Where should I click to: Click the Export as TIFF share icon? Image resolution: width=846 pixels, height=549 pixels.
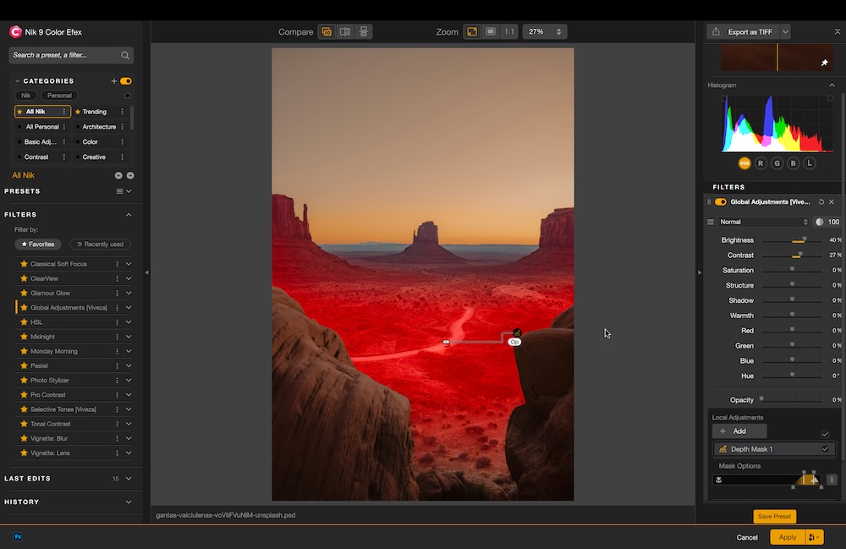[717, 32]
